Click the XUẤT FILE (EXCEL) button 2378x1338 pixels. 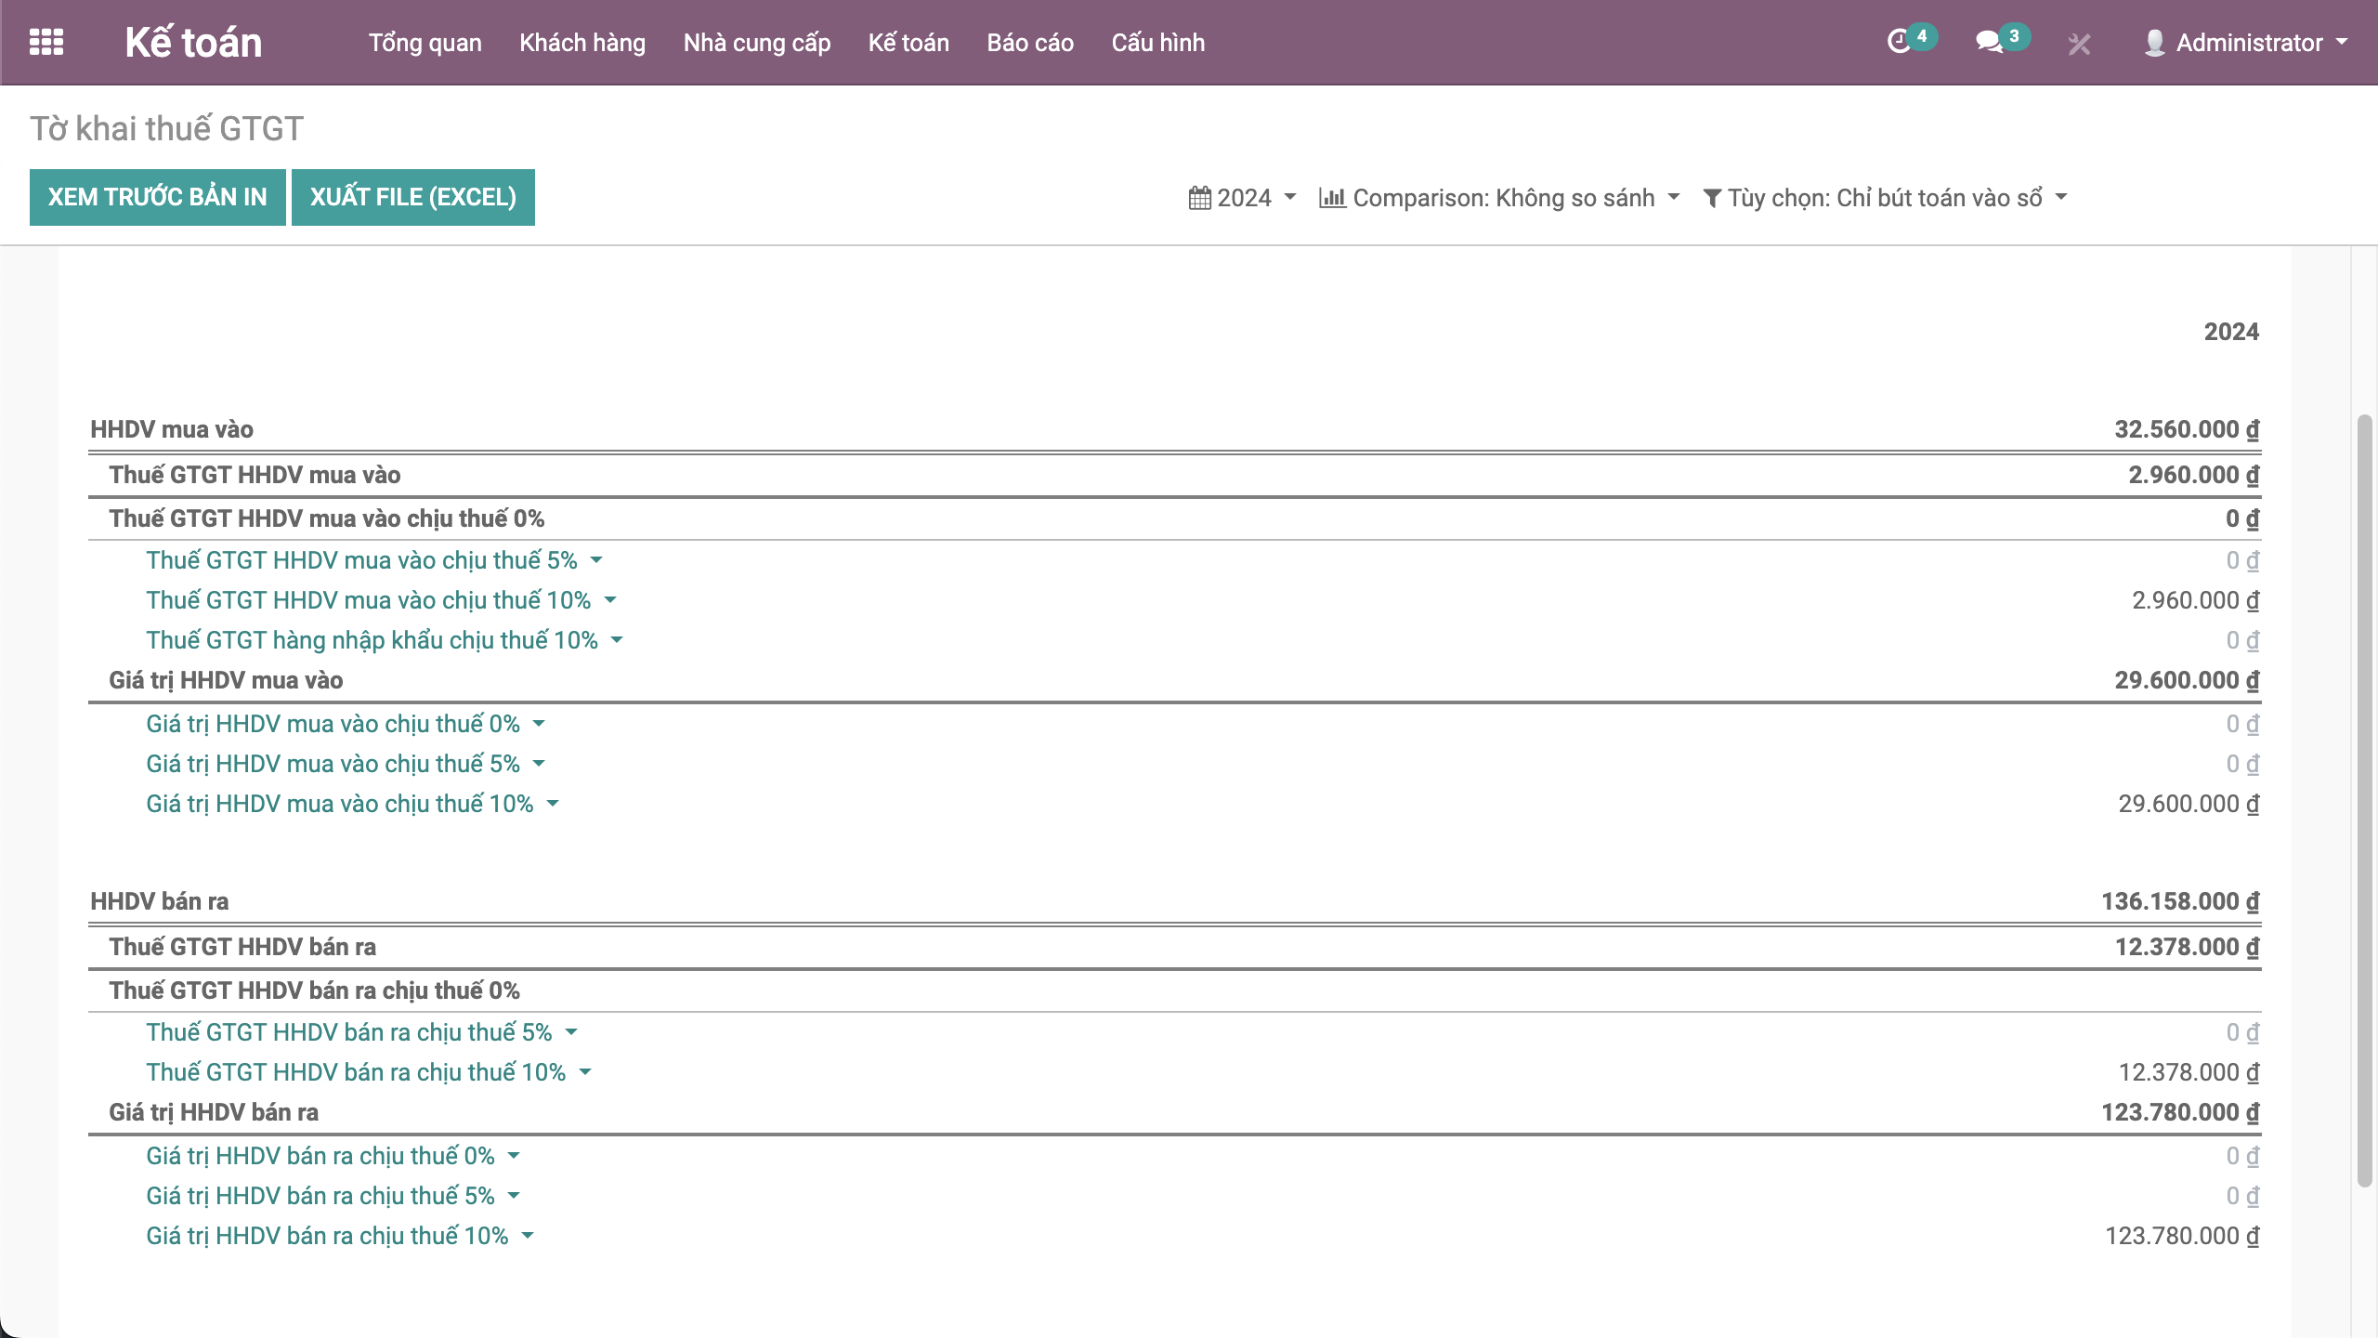click(x=412, y=197)
